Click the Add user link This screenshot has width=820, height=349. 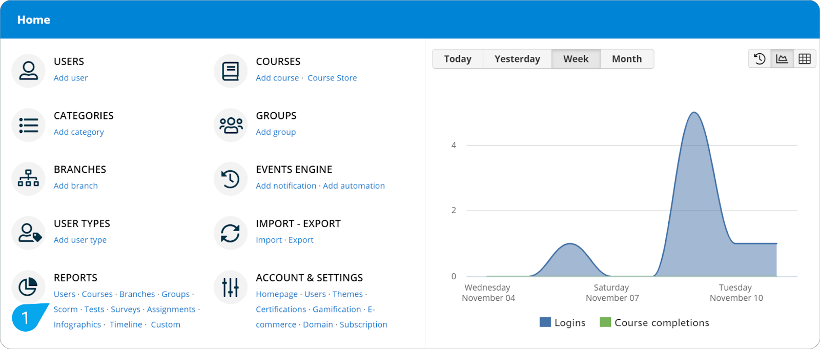[71, 78]
